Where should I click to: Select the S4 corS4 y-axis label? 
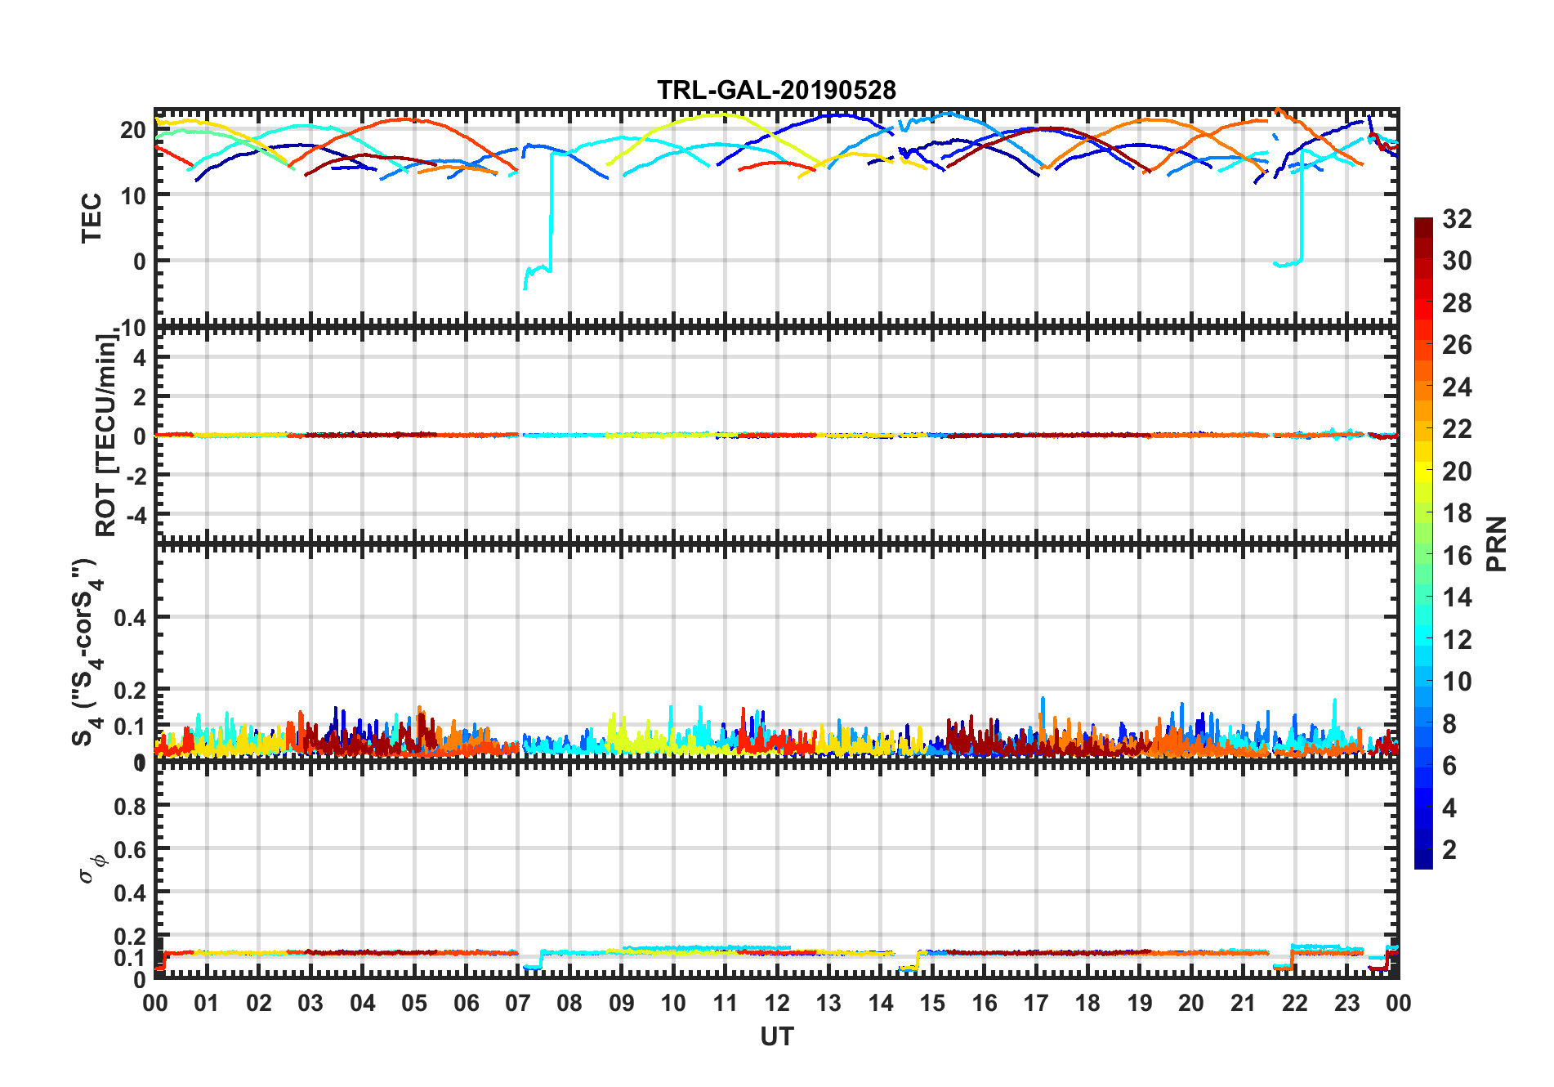tap(87, 653)
